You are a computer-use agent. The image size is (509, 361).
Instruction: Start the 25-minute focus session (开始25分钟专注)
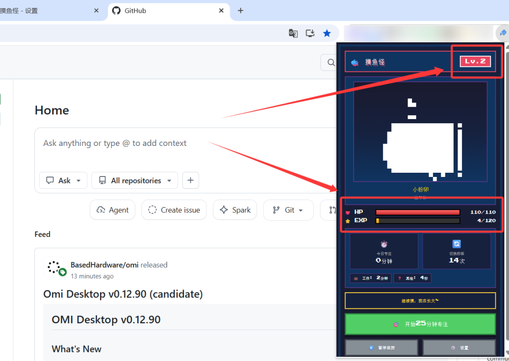click(420, 324)
